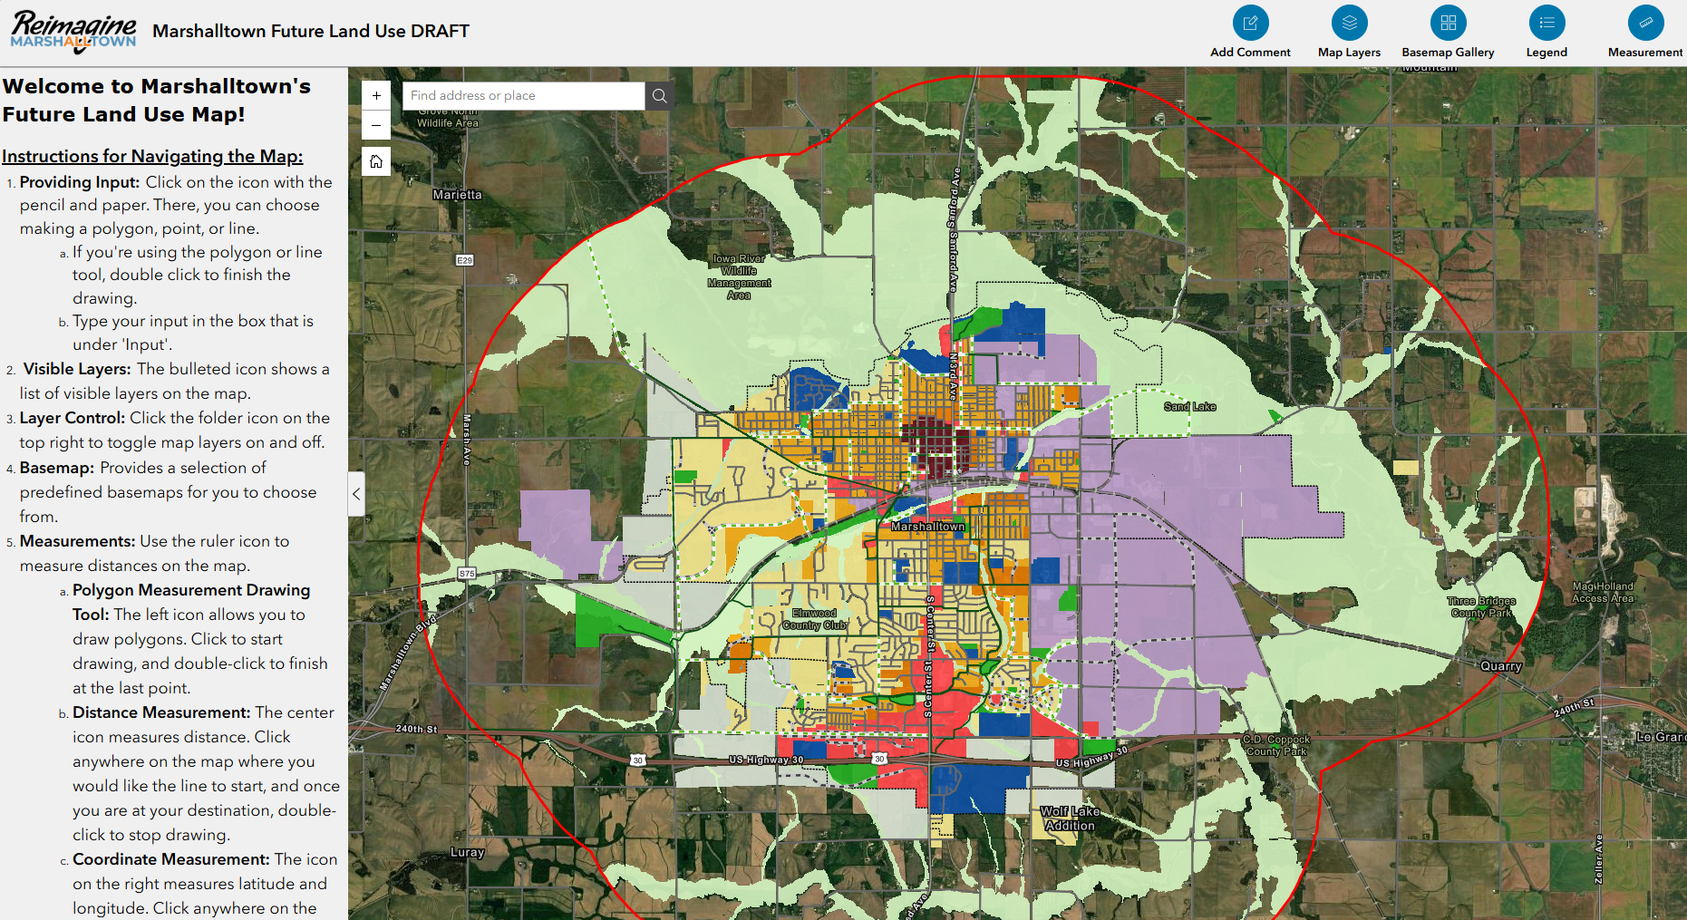This screenshot has width=1687, height=920.
Task: Click the Reimagine Marshalltown logo
Action: (73, 27)
